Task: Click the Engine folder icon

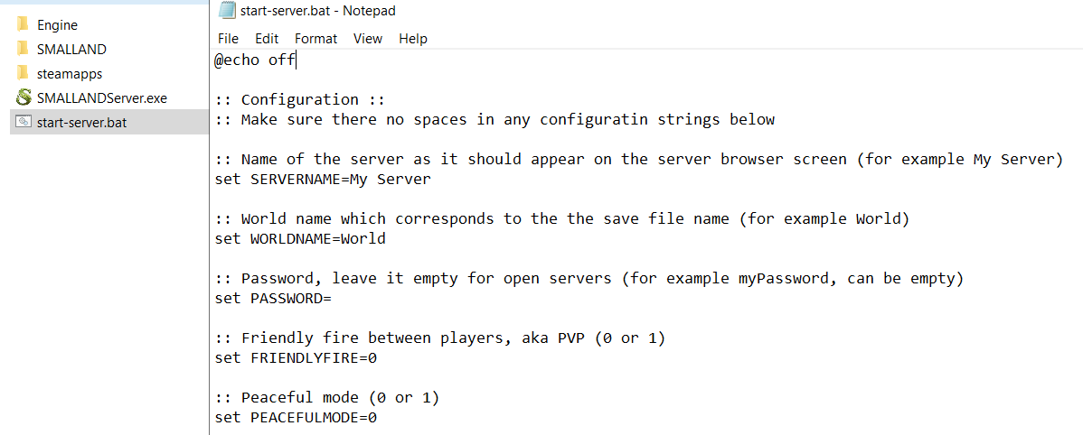Action: [23, 24]
